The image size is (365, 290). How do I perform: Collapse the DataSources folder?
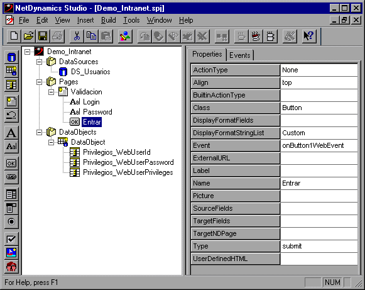(39, 62)
